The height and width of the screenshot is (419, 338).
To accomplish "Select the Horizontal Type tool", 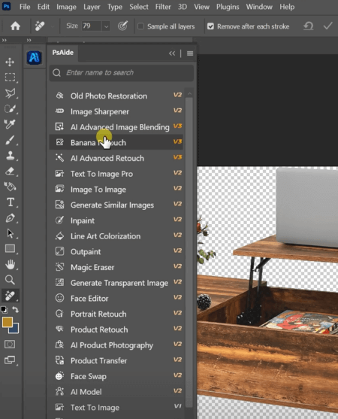I will 10,202.
